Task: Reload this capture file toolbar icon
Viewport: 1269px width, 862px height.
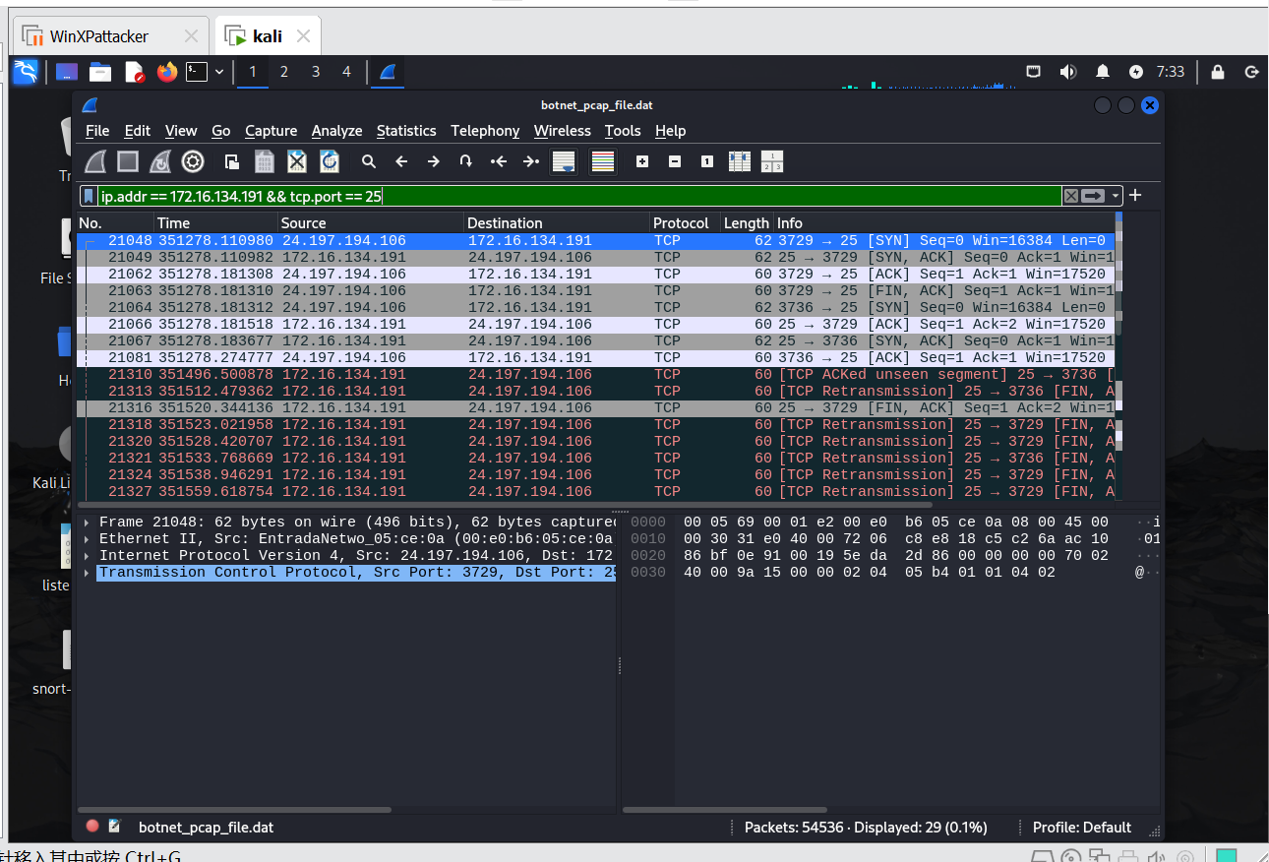Action: pyautogui.click(x=330, y=161)
